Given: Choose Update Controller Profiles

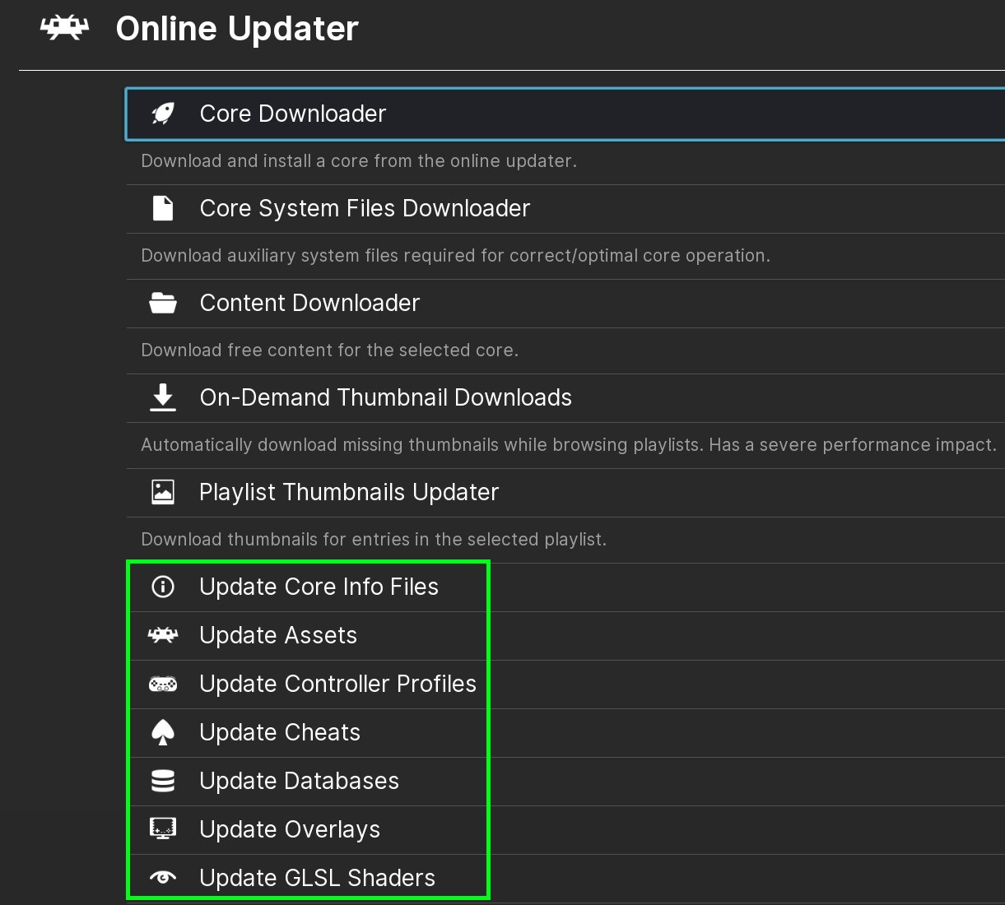Looking at the screenshot, I should pos(565,685).
